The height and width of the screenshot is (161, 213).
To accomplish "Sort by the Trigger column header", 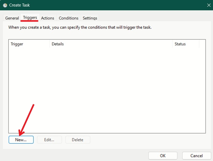I will tap(29, 44).
